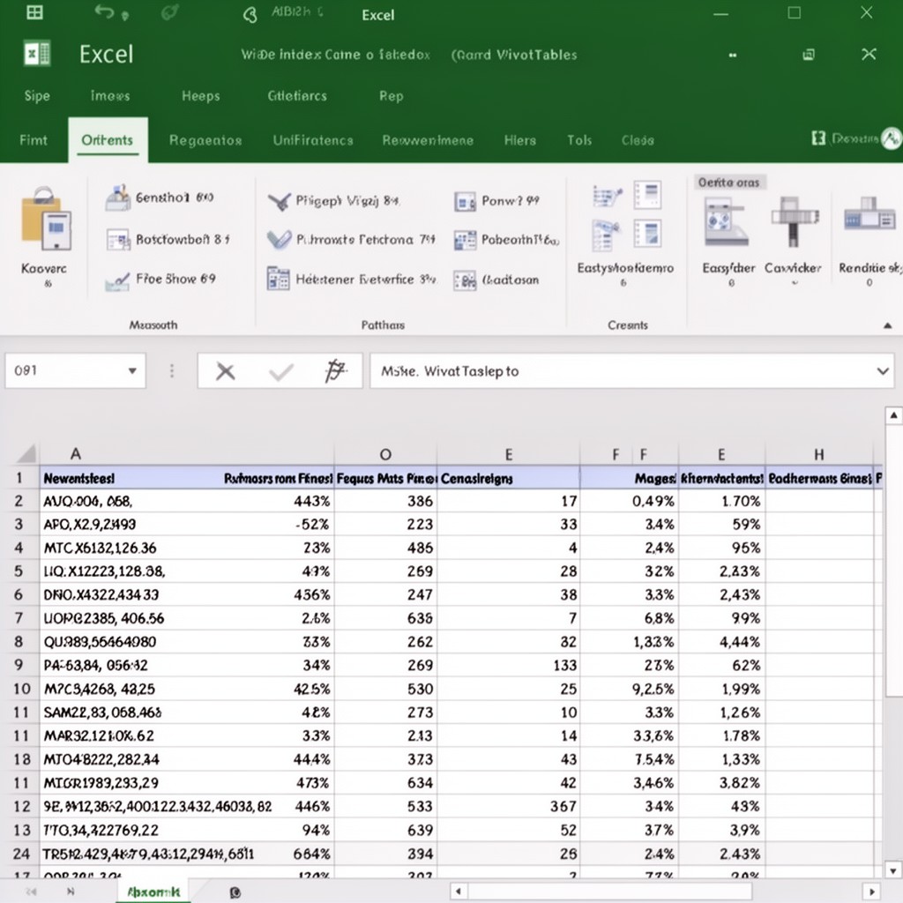Open the Hébtener Evetwrfice table icon

click(279, 280)
